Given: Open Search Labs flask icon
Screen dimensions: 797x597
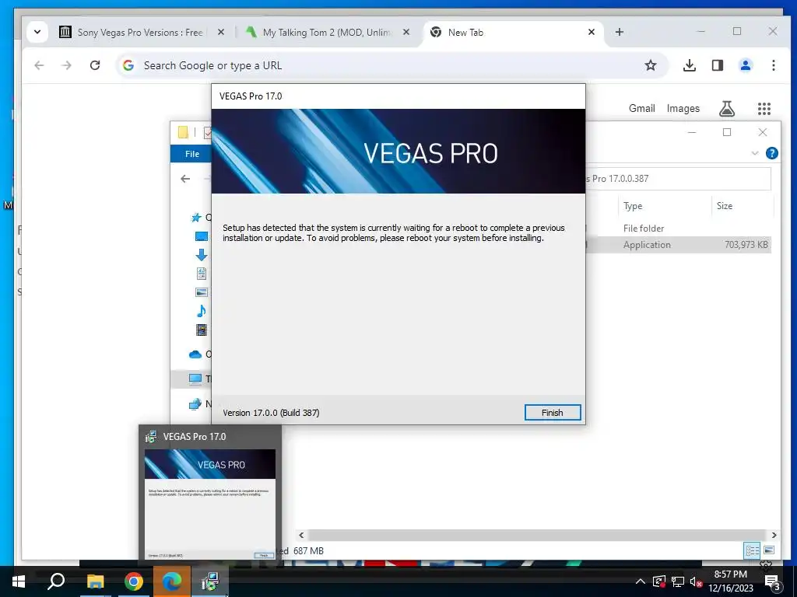Looking at the screenshot, I should 727,108.
